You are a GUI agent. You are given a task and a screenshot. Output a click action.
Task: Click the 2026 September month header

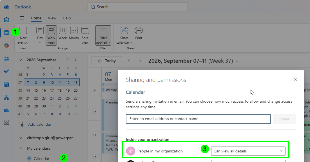pyautogui.click(x=41, y=60)
